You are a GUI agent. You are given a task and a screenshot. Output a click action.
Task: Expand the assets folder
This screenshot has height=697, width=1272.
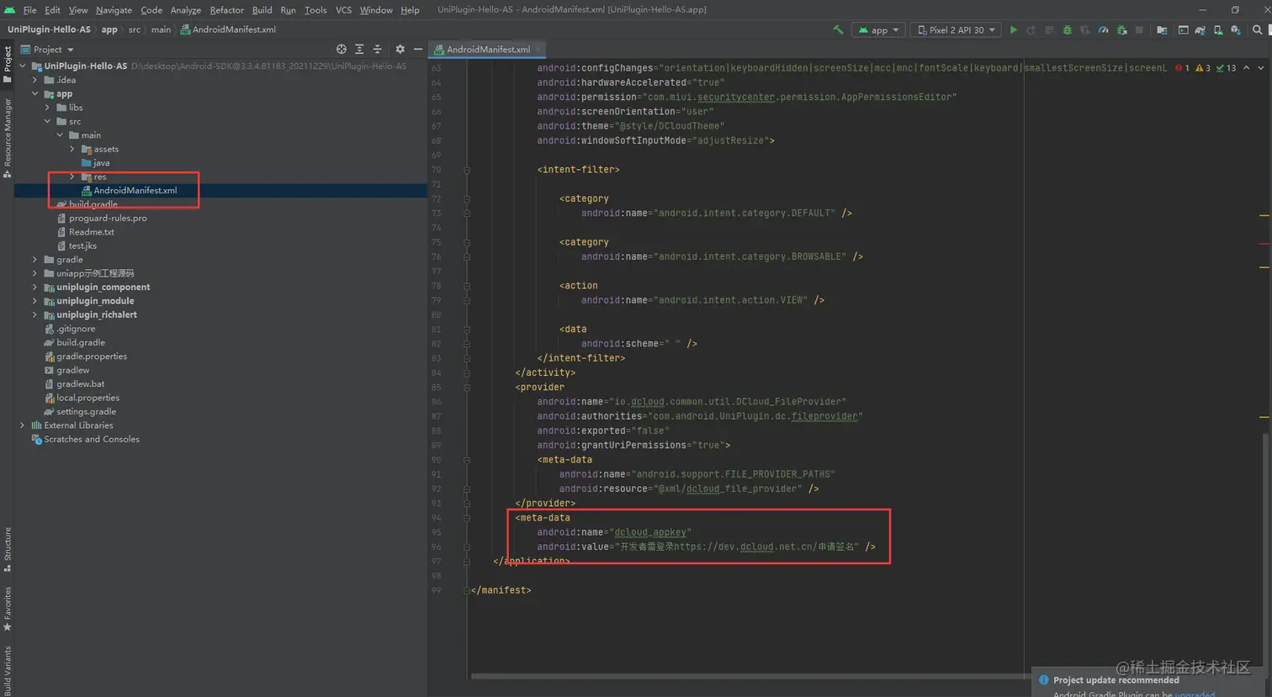tap(72, 149)
